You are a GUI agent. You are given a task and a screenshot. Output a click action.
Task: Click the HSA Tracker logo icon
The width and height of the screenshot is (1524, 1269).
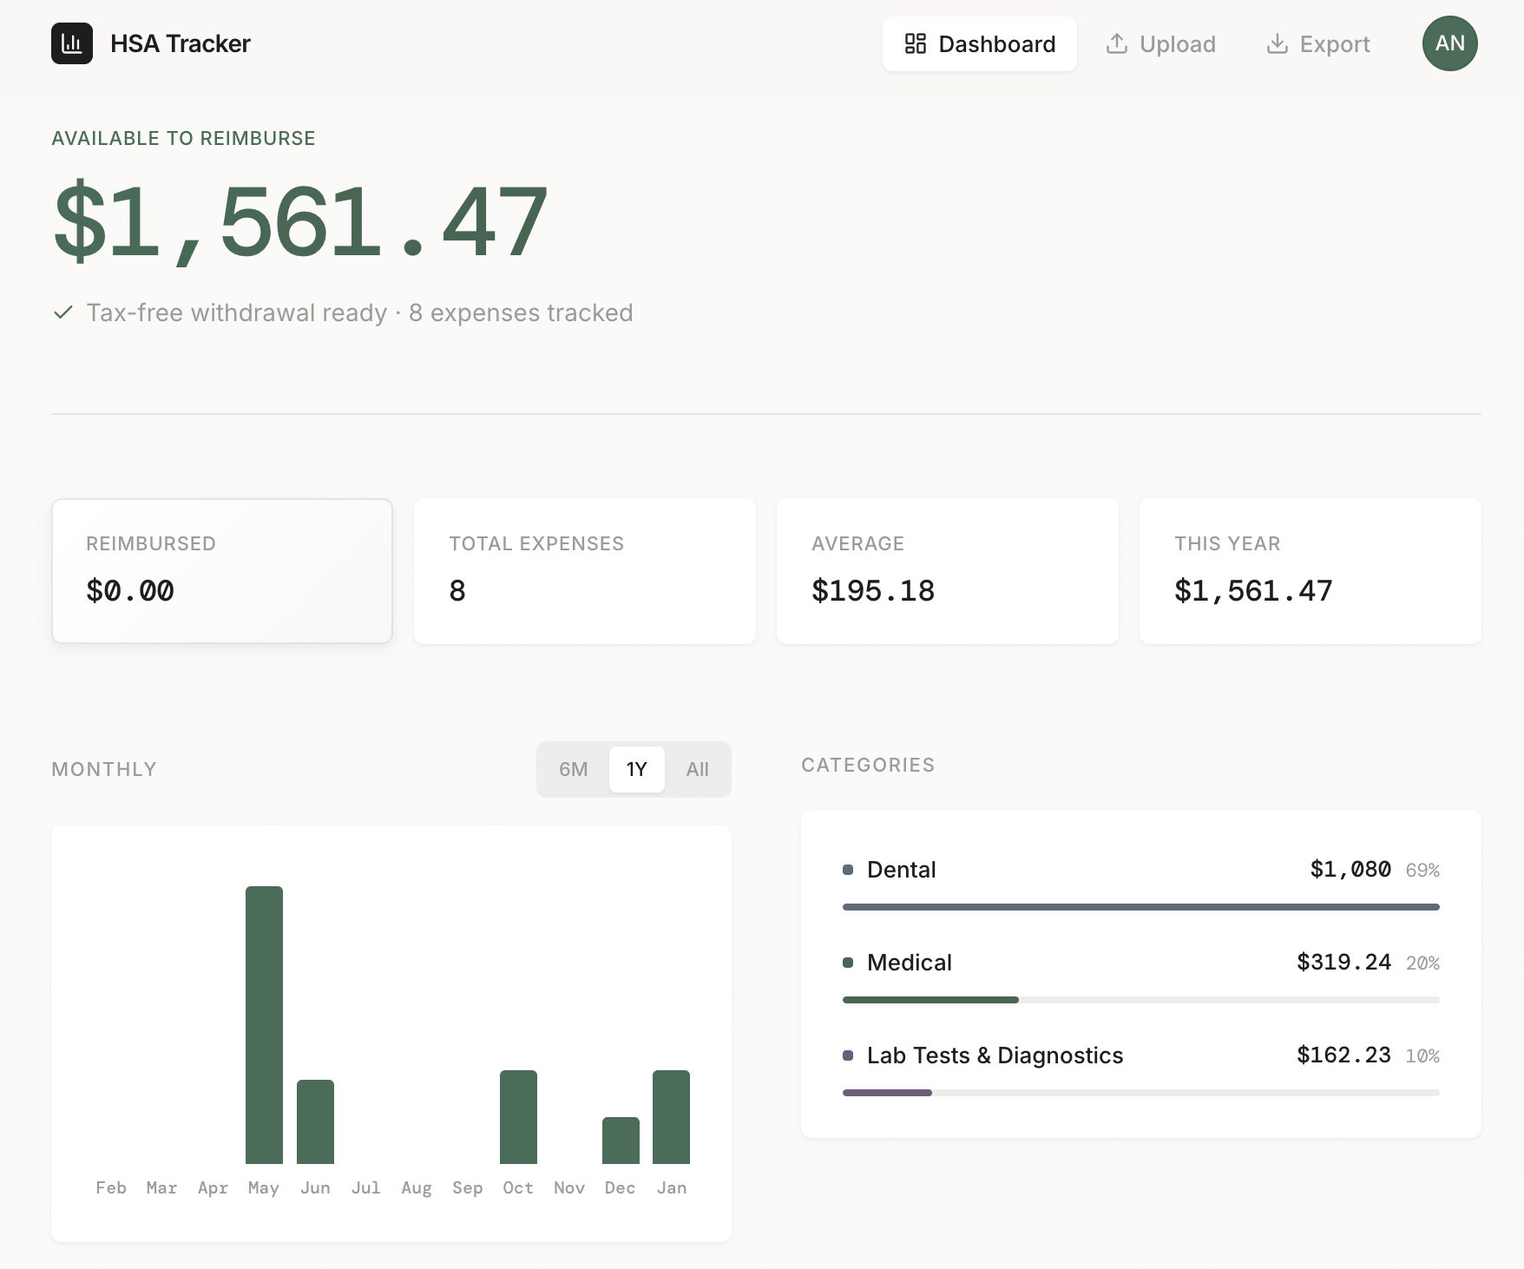72,43
